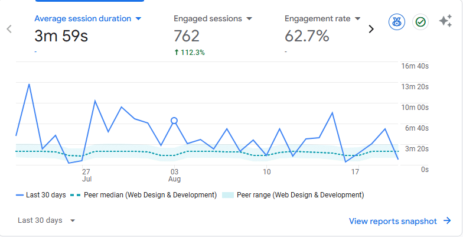Go to previous metrics with left chevron
The image size is (463, 237).
[x=9, y=29]
